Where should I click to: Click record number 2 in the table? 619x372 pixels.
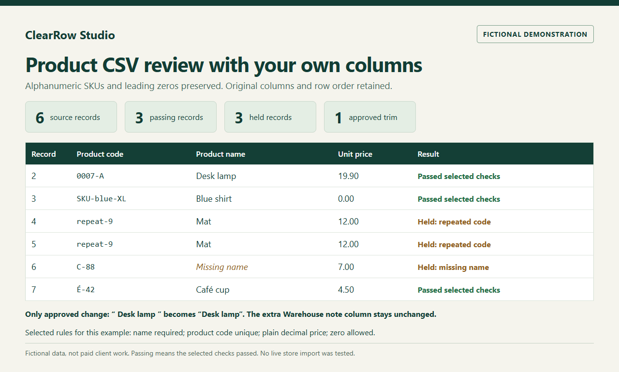[34, 176]
